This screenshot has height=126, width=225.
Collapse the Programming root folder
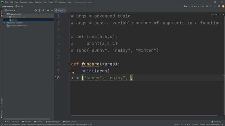point(5,14)
